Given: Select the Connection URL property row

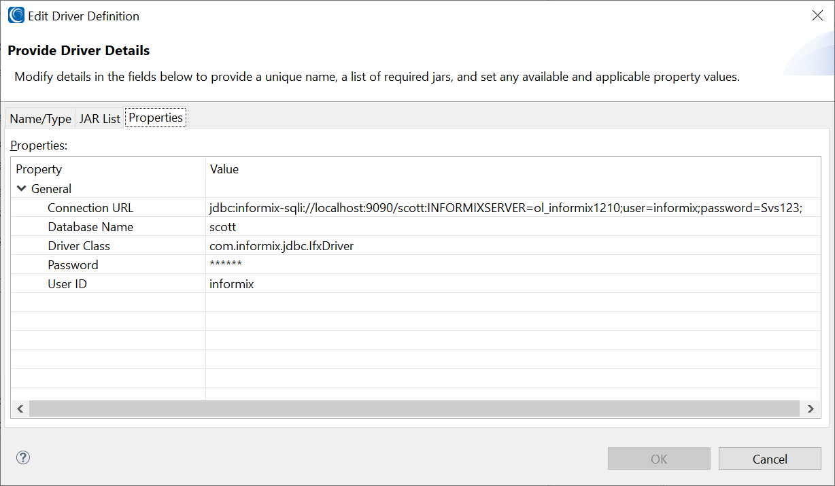Looking at the screenshot, I should (415, 207).
